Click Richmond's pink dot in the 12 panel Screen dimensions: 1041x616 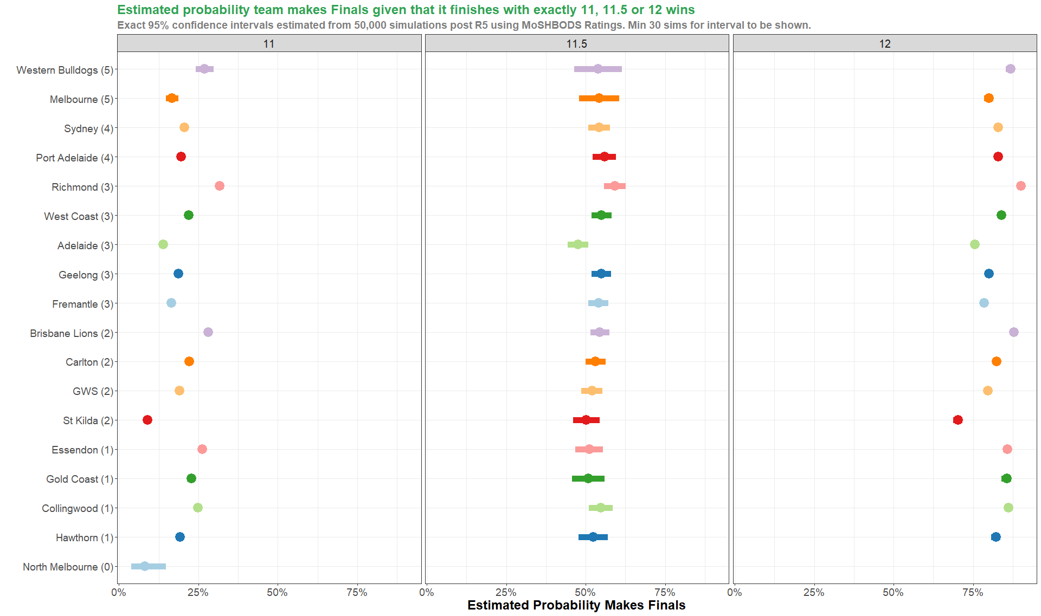click(x=1020, y=186)
